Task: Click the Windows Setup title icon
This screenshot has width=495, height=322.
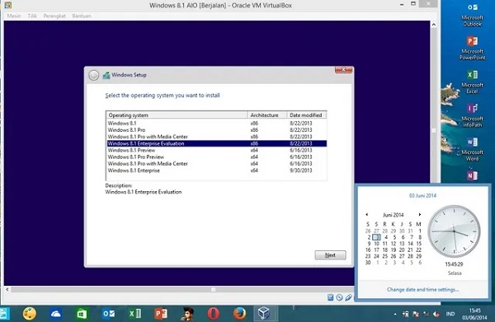Action: click(106, 75)
